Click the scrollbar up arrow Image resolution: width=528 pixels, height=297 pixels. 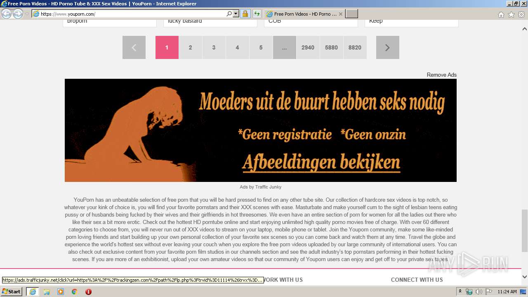pos(525,29)
